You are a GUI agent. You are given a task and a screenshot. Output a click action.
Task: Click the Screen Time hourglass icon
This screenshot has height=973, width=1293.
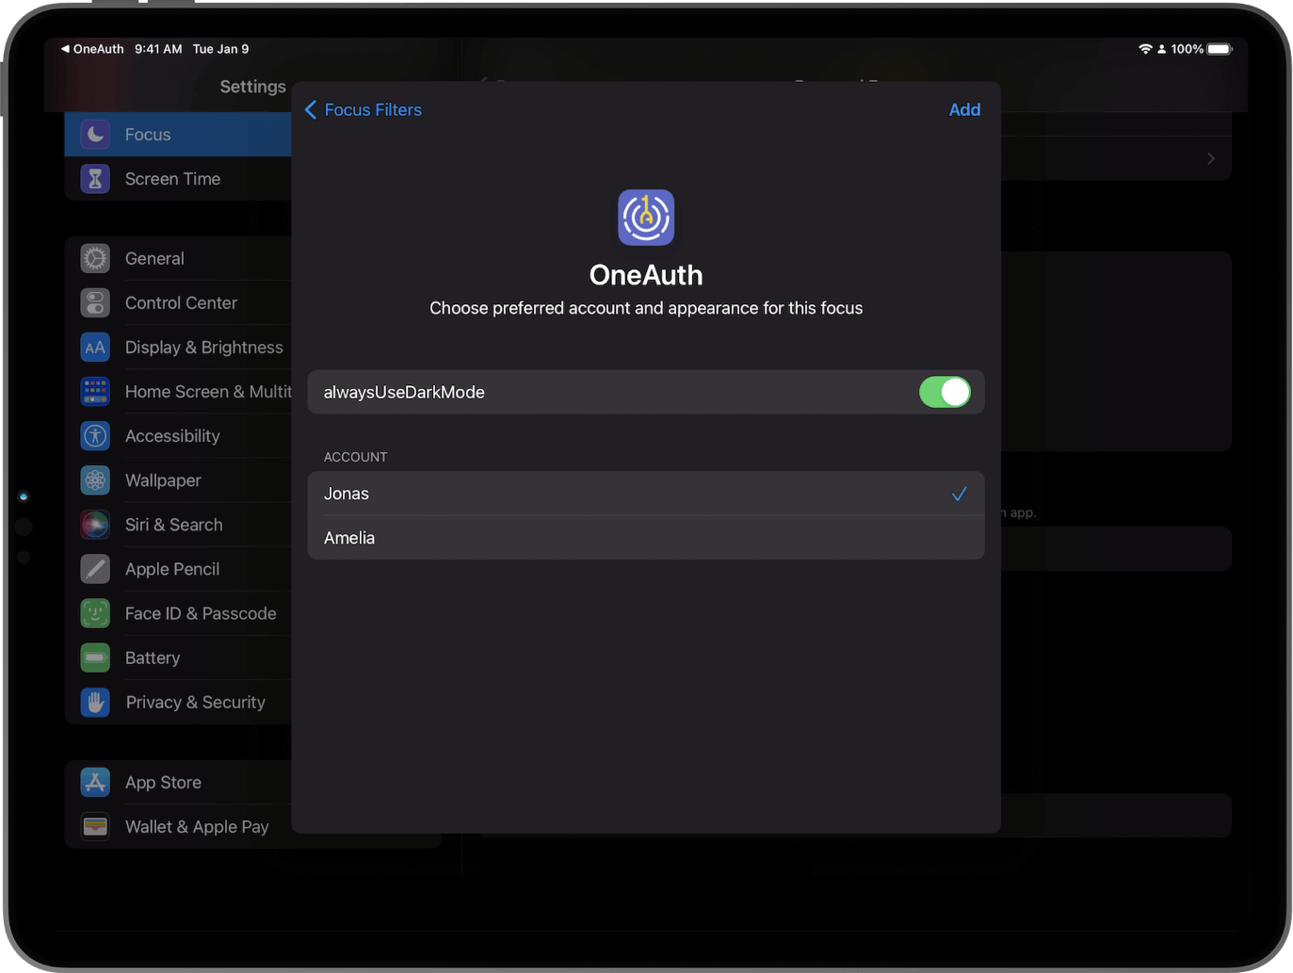tap(95, 179)
